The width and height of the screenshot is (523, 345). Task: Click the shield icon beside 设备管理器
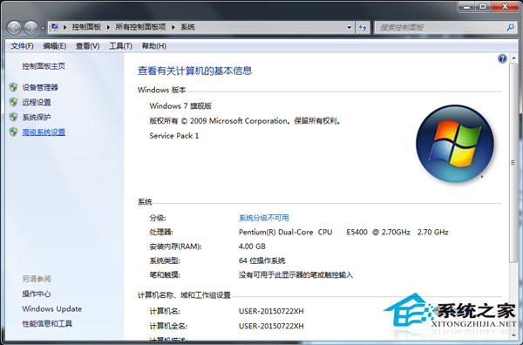13,87
